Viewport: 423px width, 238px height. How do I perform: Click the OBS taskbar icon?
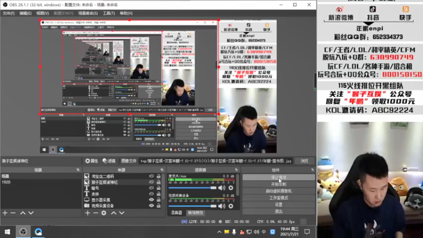pos(23,232)
